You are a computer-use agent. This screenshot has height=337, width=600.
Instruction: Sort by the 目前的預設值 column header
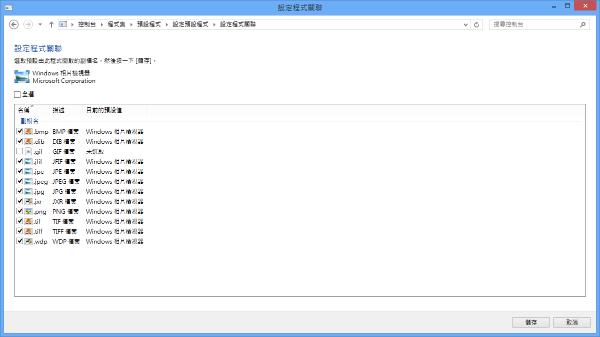[x=114, y=110]
